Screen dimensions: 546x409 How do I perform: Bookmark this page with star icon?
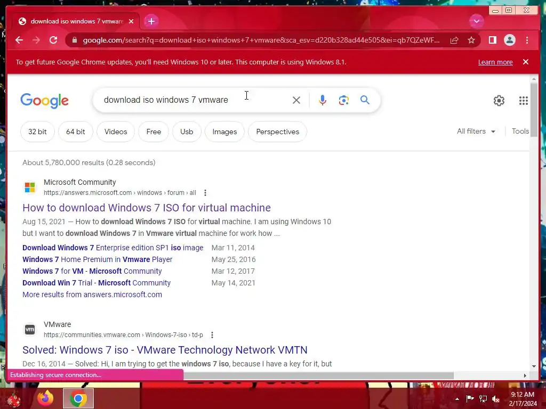[x=471, y=40]
